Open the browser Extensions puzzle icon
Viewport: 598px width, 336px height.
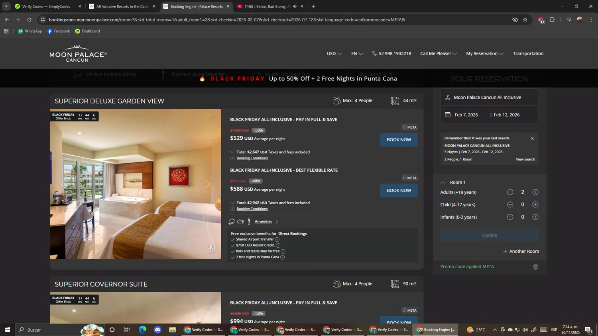click(x=552, y=20)
